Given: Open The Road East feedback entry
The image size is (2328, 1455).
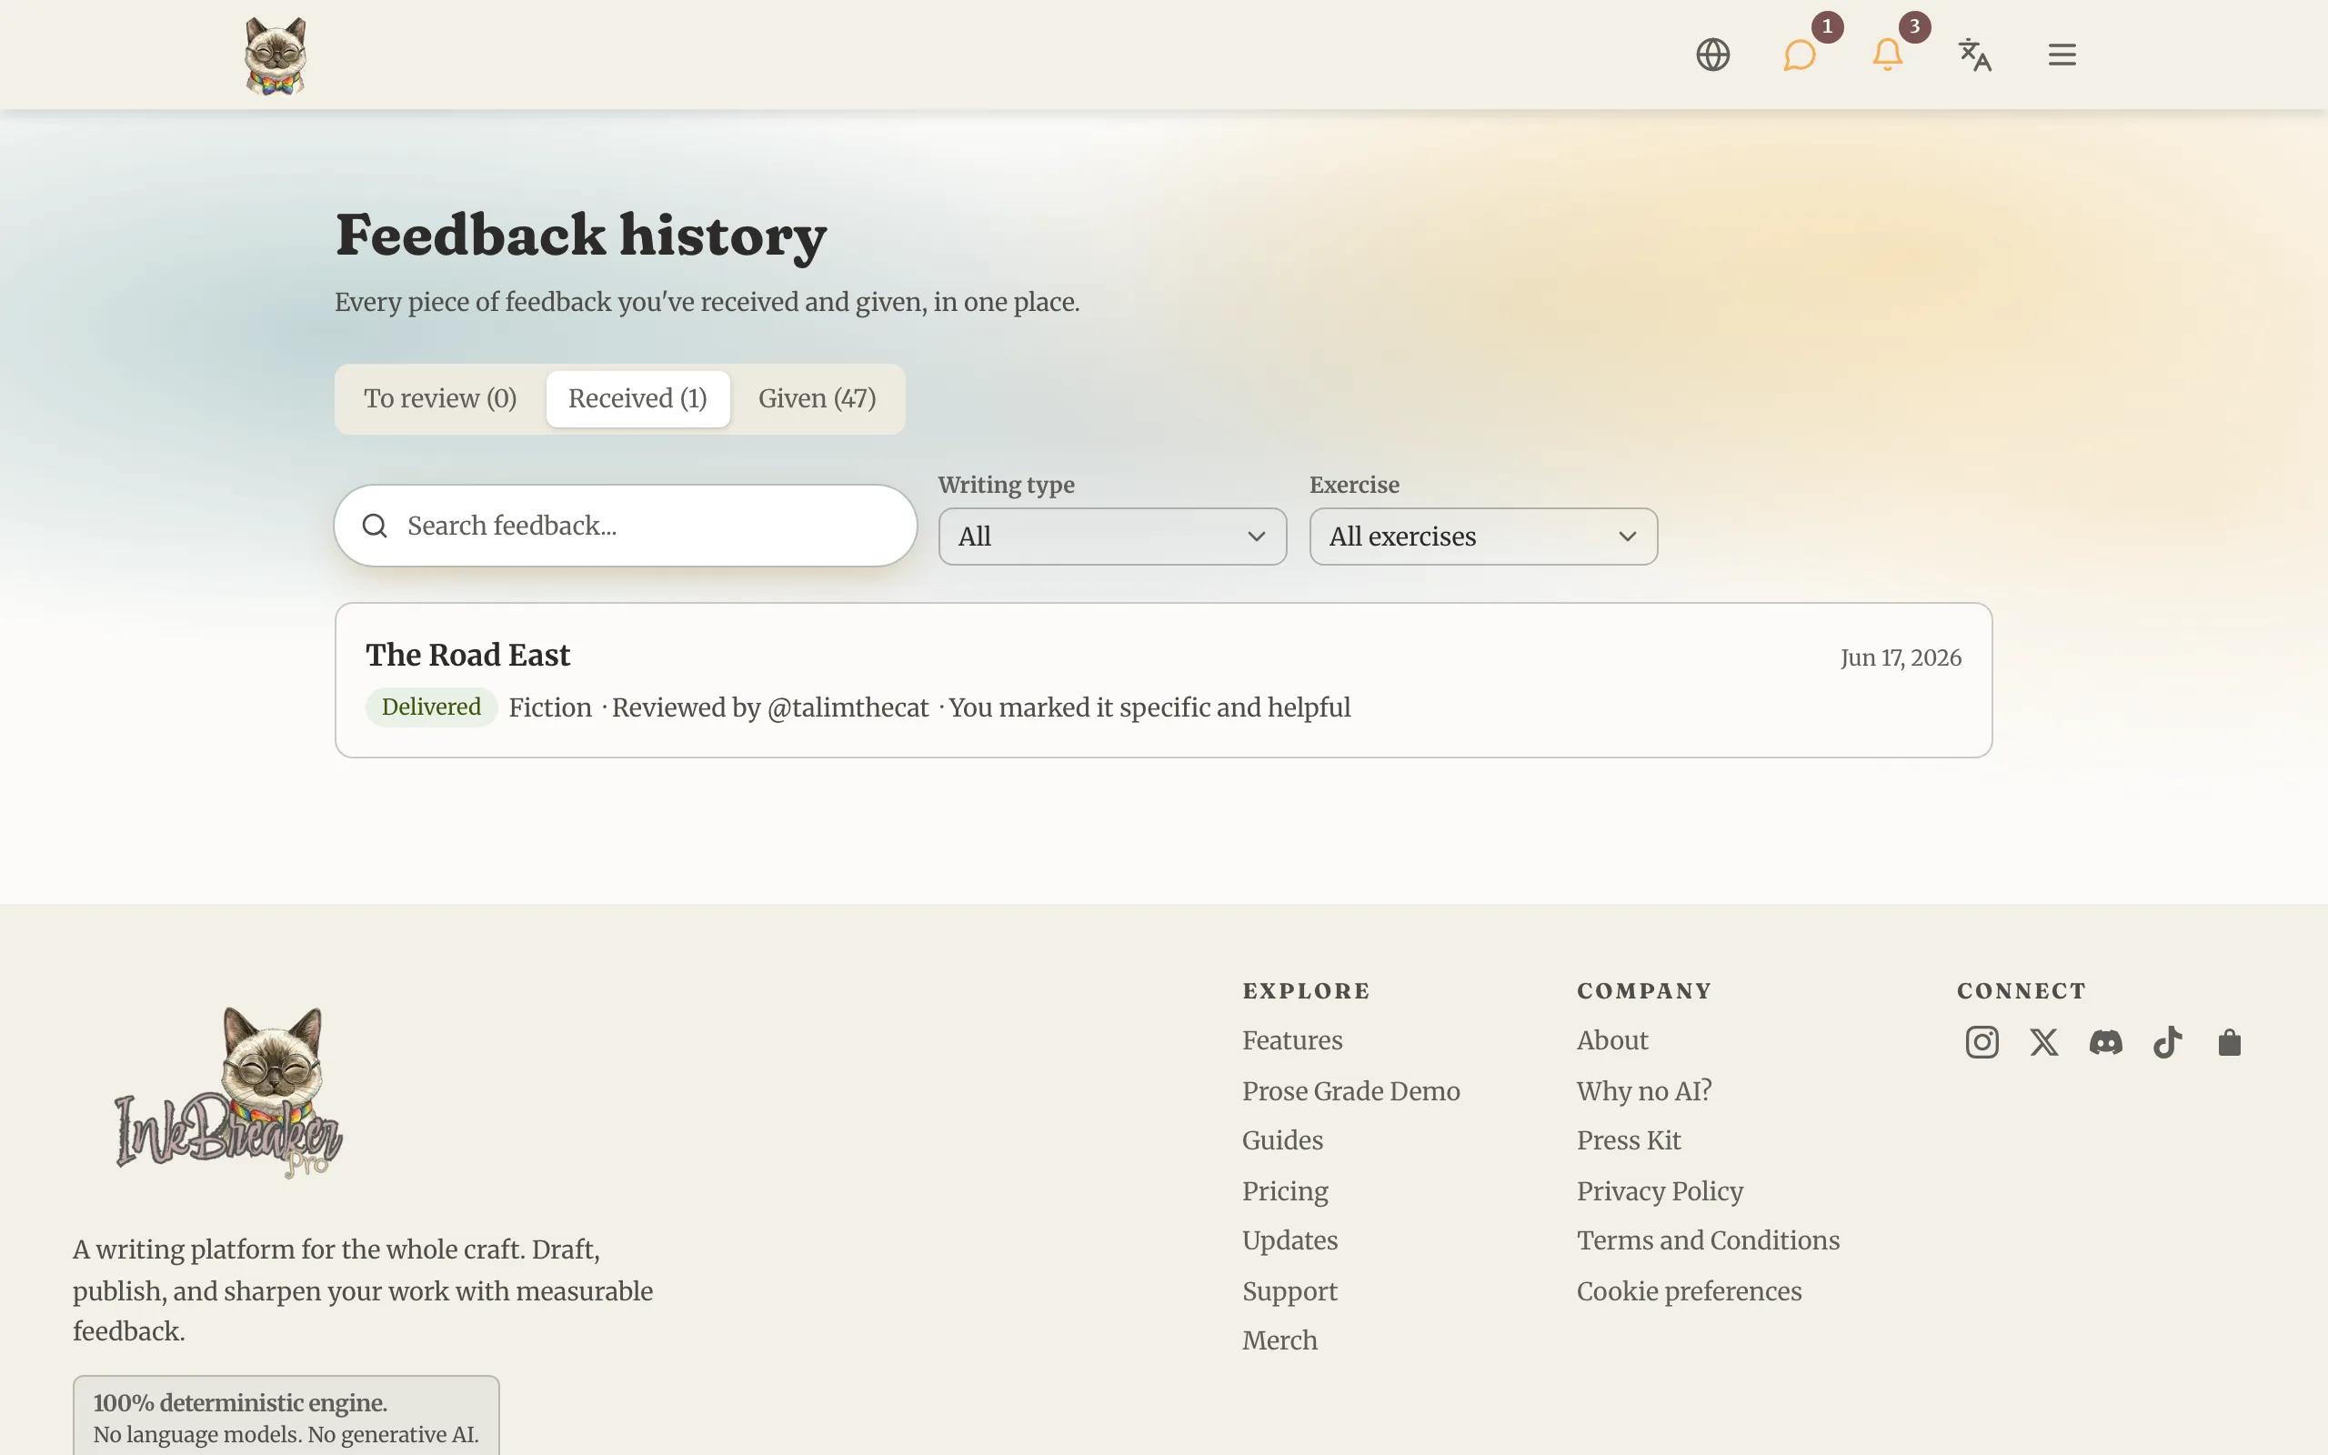Looking at the screenshot, I should [1163, 680].
